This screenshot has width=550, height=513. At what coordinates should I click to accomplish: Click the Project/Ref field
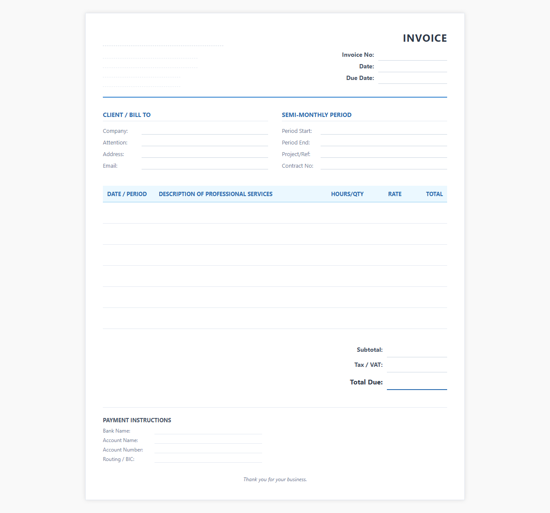(x=383, y=154)
